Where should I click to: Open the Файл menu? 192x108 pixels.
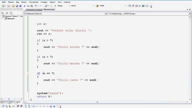[4, 2]
